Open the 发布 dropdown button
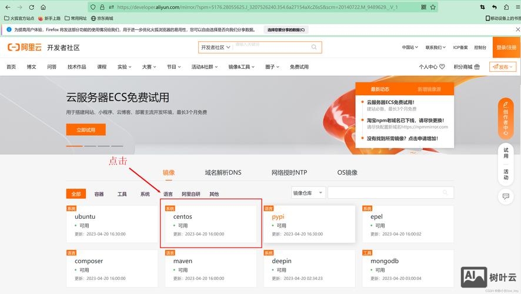Viewport: 521px width, 294px height. (503, 67)
